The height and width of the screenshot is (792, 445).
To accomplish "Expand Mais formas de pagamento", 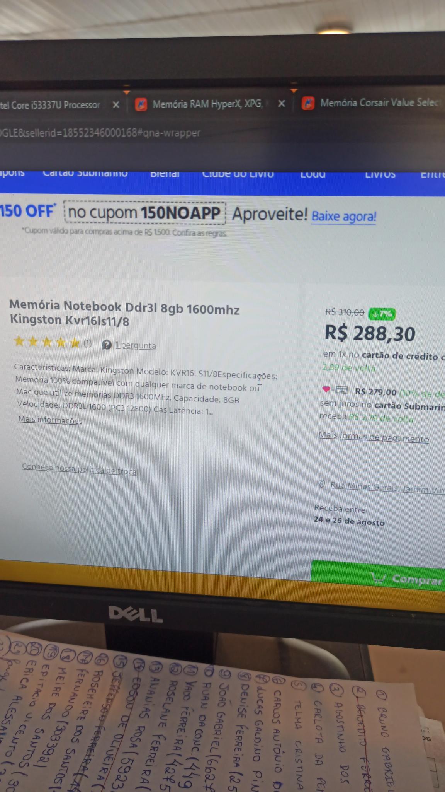I will [374, 437].
